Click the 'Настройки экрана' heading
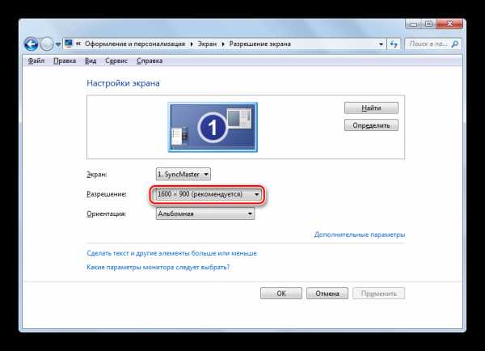 click(123, 83)
